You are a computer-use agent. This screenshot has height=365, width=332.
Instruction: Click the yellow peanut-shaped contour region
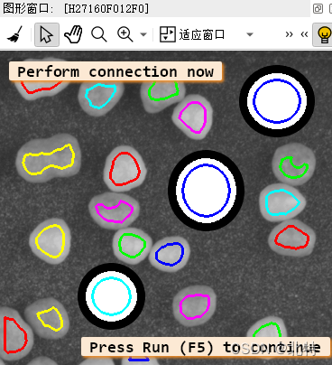[49, 160]
